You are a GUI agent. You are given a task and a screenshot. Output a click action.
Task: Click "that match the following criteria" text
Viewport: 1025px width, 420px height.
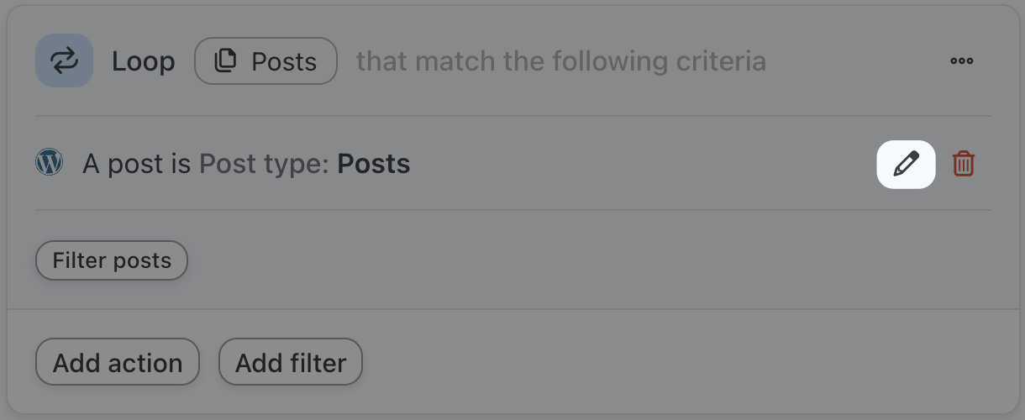click(x=560, y=61)
